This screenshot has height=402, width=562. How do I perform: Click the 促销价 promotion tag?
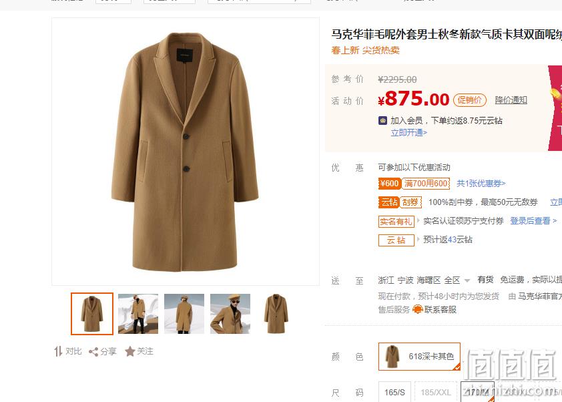tap(469, 100)
